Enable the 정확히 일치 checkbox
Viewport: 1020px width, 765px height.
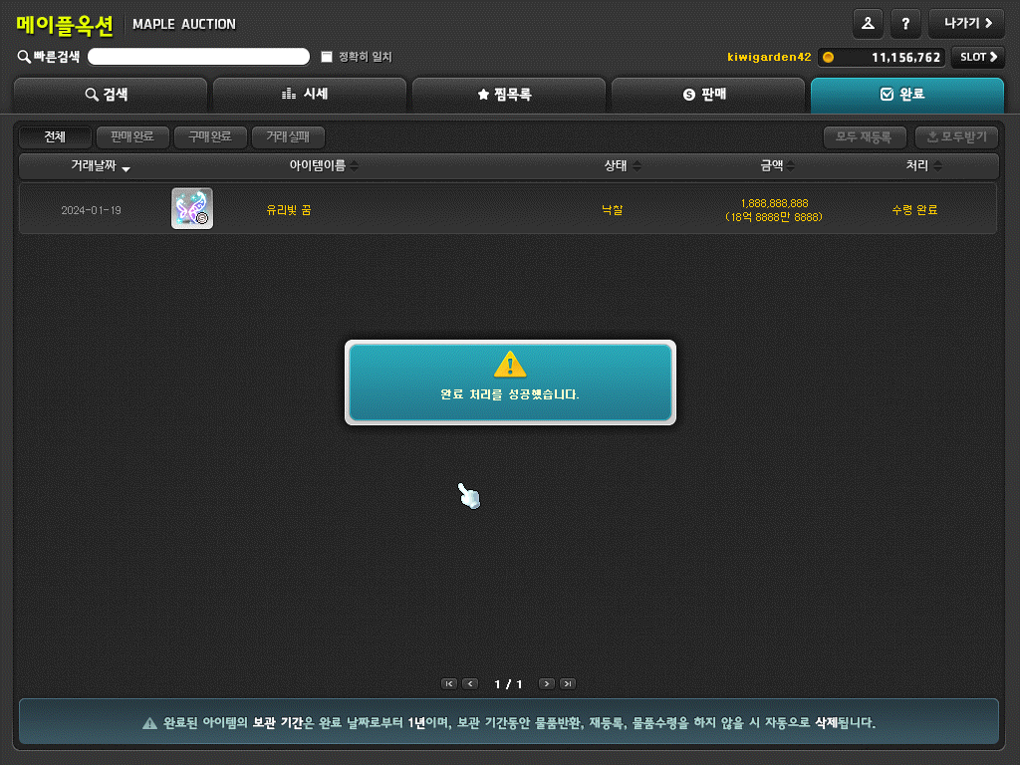[327, 57]
